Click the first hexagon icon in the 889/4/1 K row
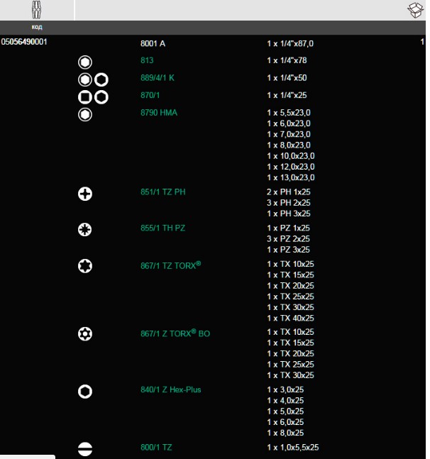Viewport: 430px width, 459px height. point(85,79)
